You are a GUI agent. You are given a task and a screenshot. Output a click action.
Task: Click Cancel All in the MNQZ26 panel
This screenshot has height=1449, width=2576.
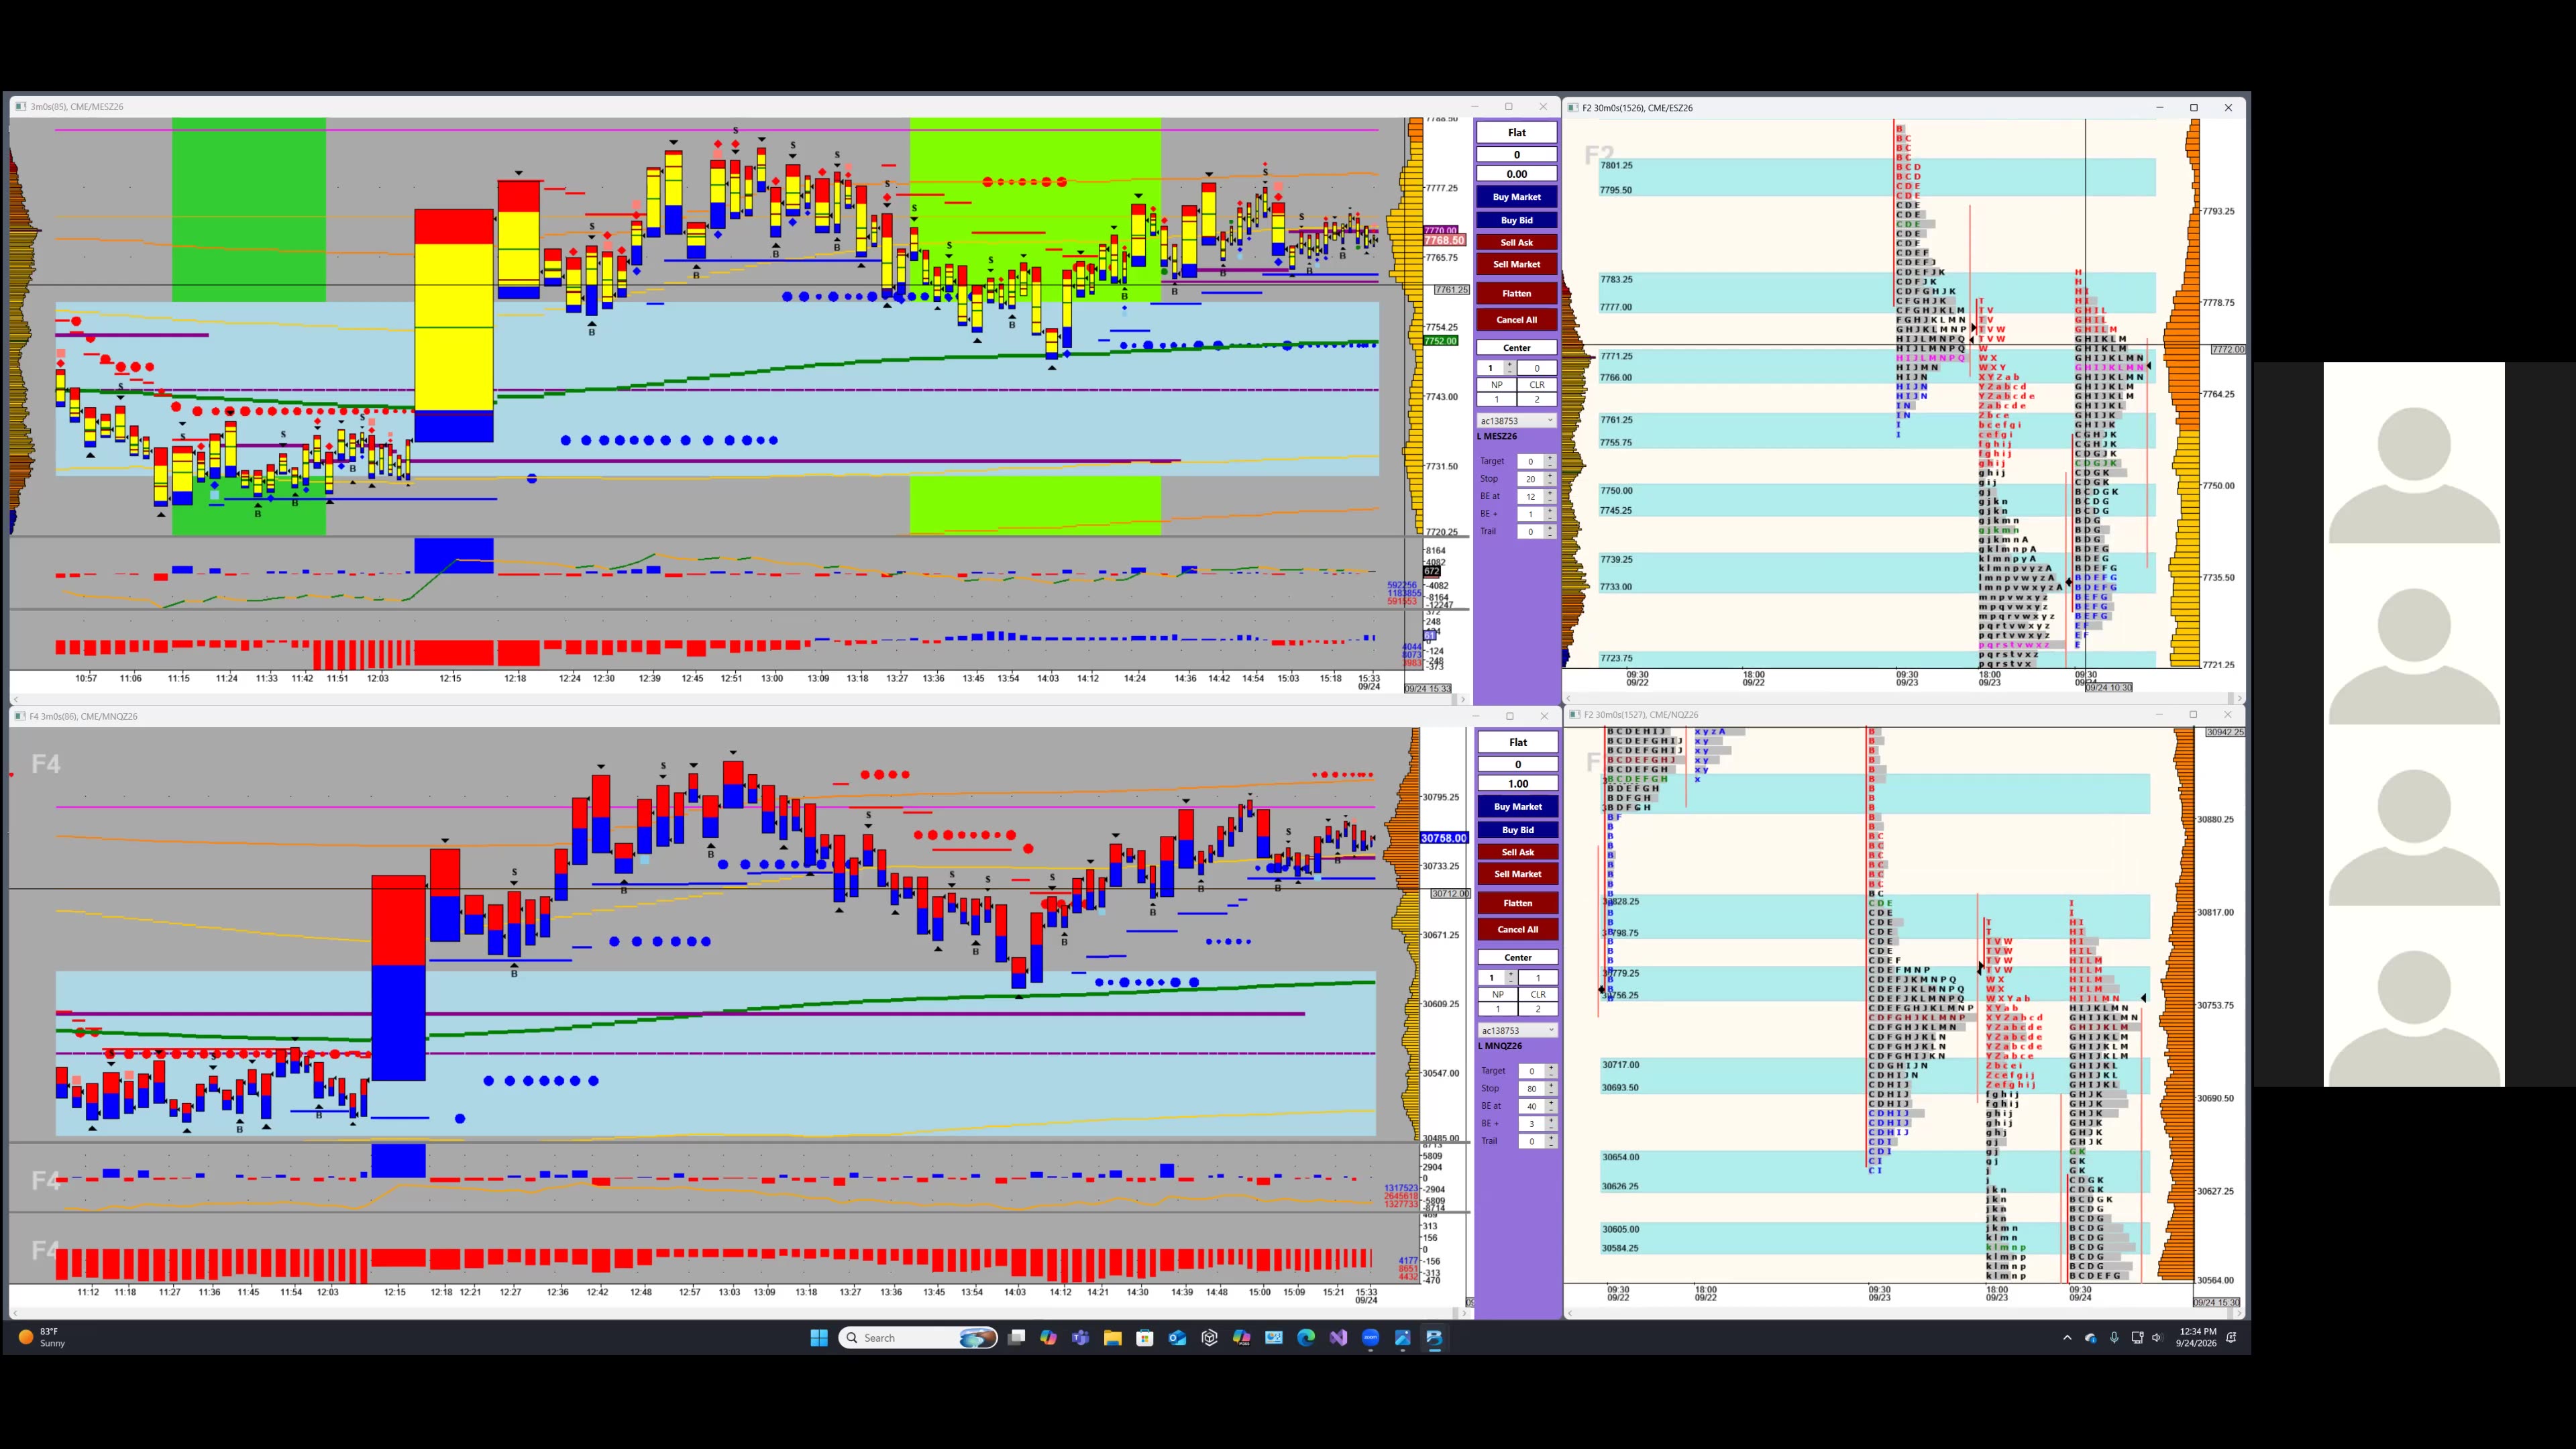click(x=1518, y=930)
